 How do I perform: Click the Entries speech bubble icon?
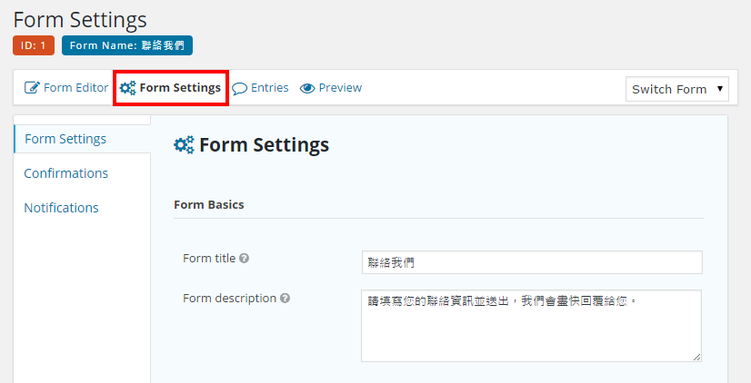coord(240,88)
